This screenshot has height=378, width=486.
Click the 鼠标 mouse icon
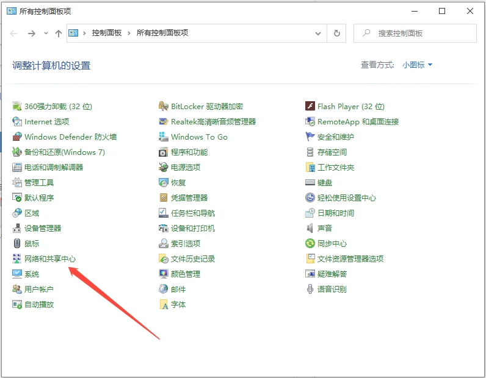click(x=16, y=243)
